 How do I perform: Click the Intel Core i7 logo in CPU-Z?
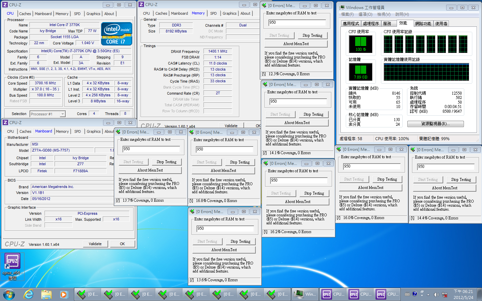point(116,34)
